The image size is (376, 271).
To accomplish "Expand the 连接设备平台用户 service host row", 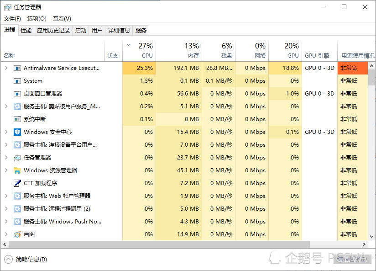I will (6, 144).
